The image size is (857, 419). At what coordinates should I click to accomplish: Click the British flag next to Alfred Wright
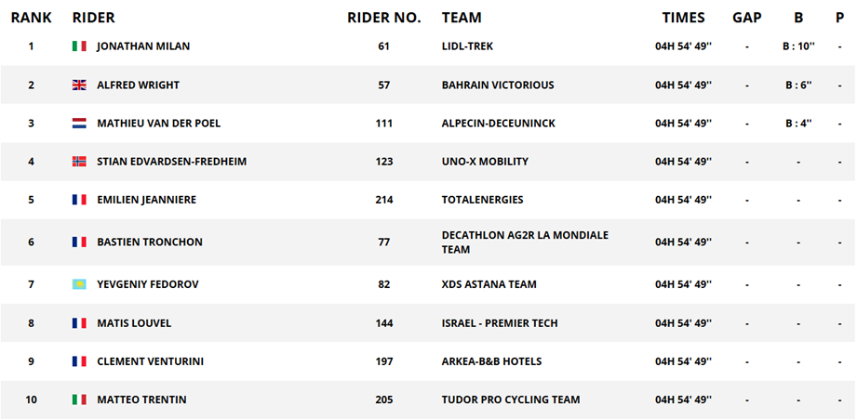[x=79, y=85]
